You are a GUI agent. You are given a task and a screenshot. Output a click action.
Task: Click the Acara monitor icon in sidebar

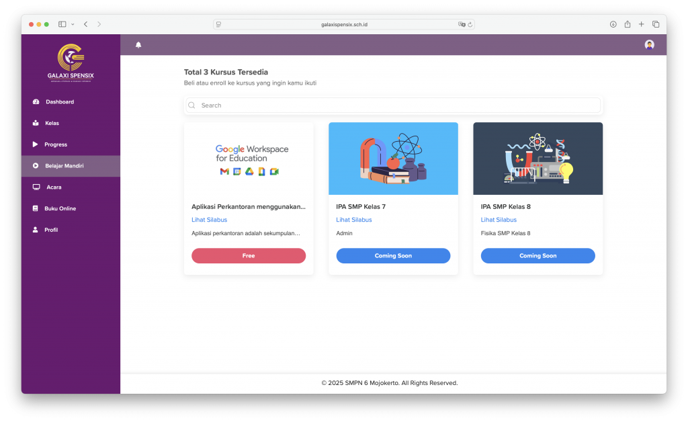click(36, 187)
